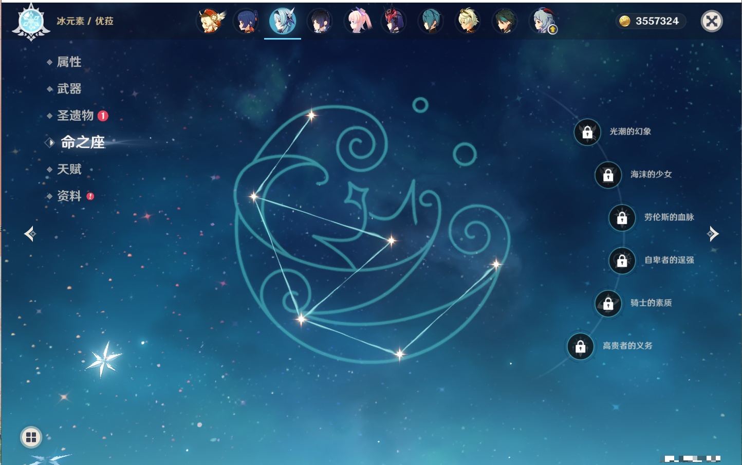This screenshot has width=742, height=465.
Task: Select Xiangling's avatar in character bar
Action: tap(246, 22)
